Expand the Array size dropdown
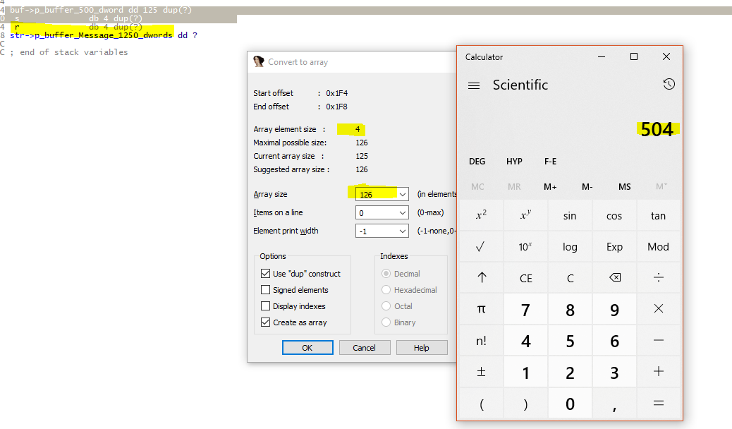Viewport: 732px width, 429px height. click(403, 194)
